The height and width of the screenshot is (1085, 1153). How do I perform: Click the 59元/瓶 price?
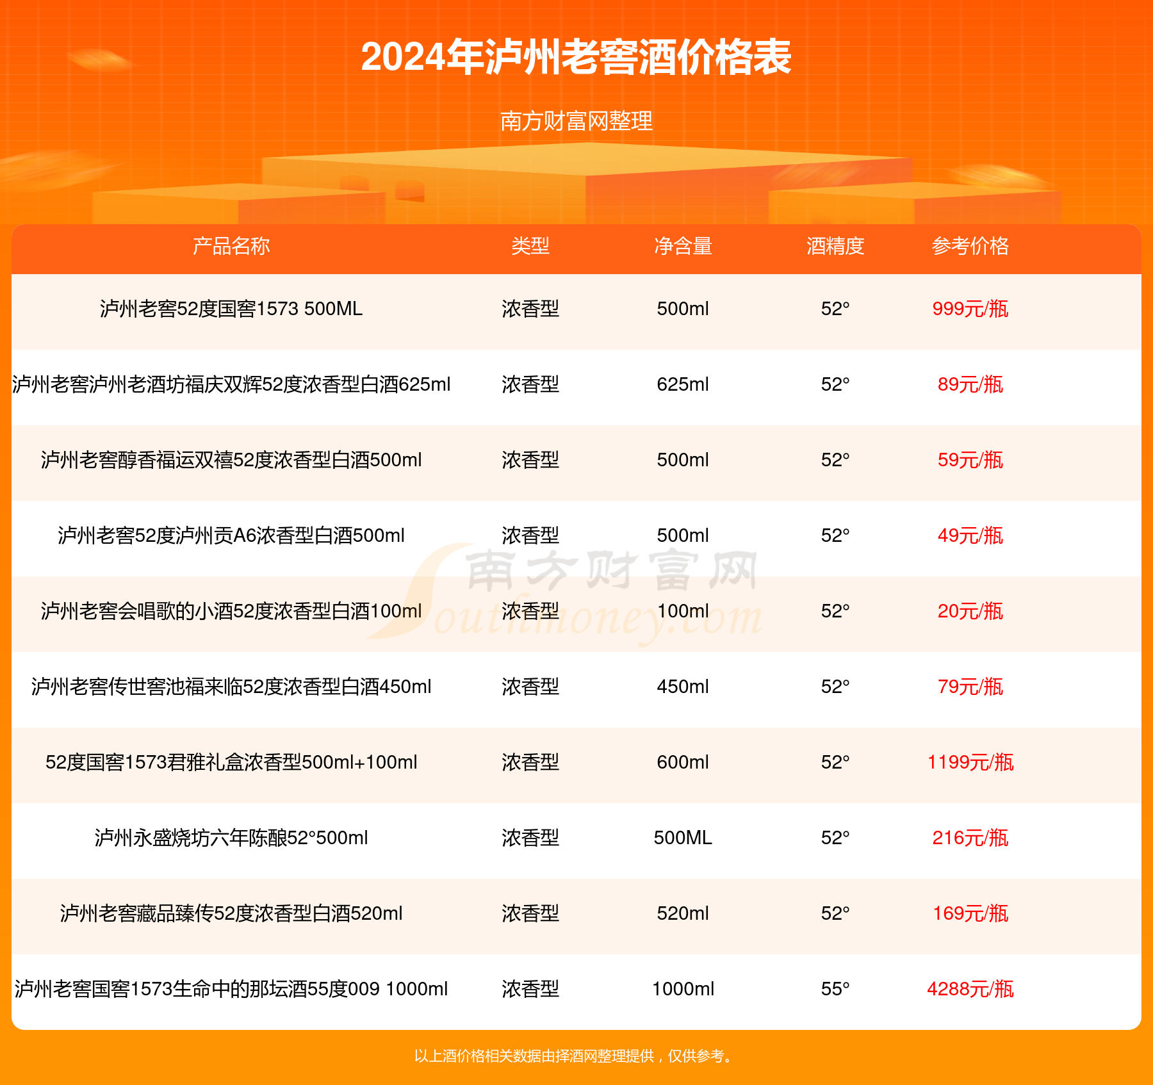(x=970, y=460)
